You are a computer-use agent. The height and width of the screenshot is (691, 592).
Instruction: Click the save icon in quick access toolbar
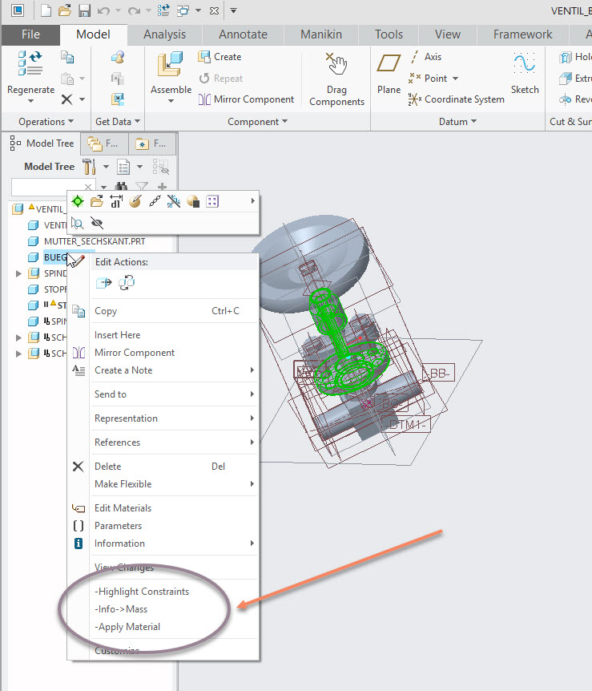click(85, 10)
